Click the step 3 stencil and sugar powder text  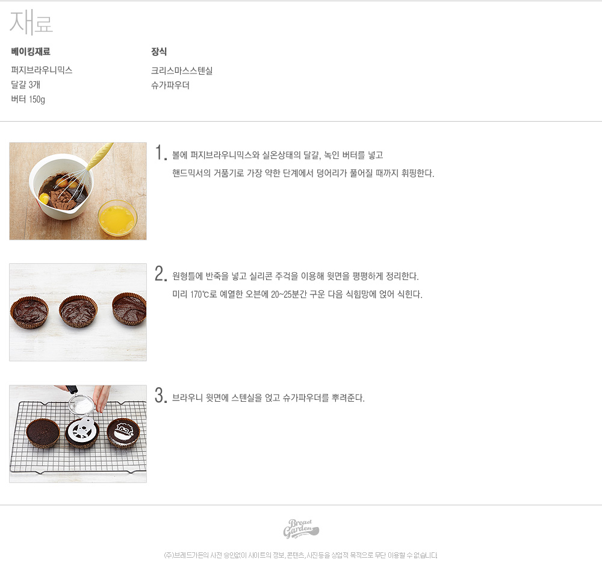pos(268,397)
